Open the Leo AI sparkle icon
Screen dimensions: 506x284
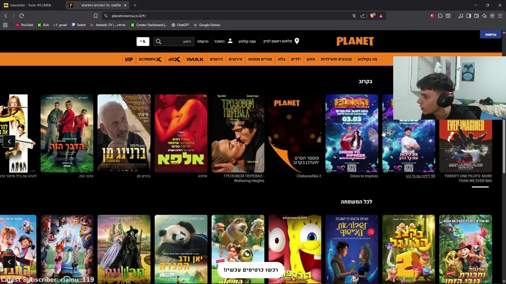pyautogui.click(x=484, y=16)
